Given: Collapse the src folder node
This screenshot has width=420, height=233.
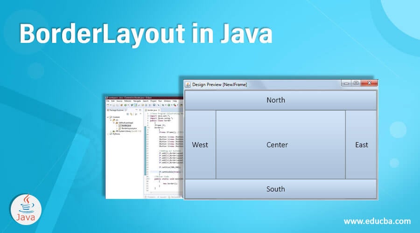Looking at the screenshot, I should (111, 120).
